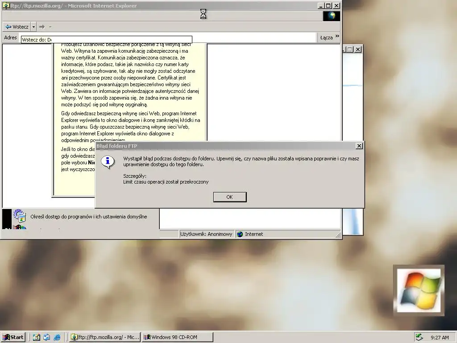Select Określ dostęp do programów i ich ustawienia domyślne

(89, 217)
